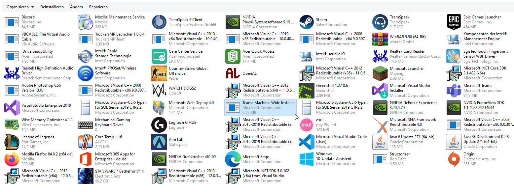Click the Java SE Development Kit 8 entry
514x192 pixels.
[x=480, y=142]
